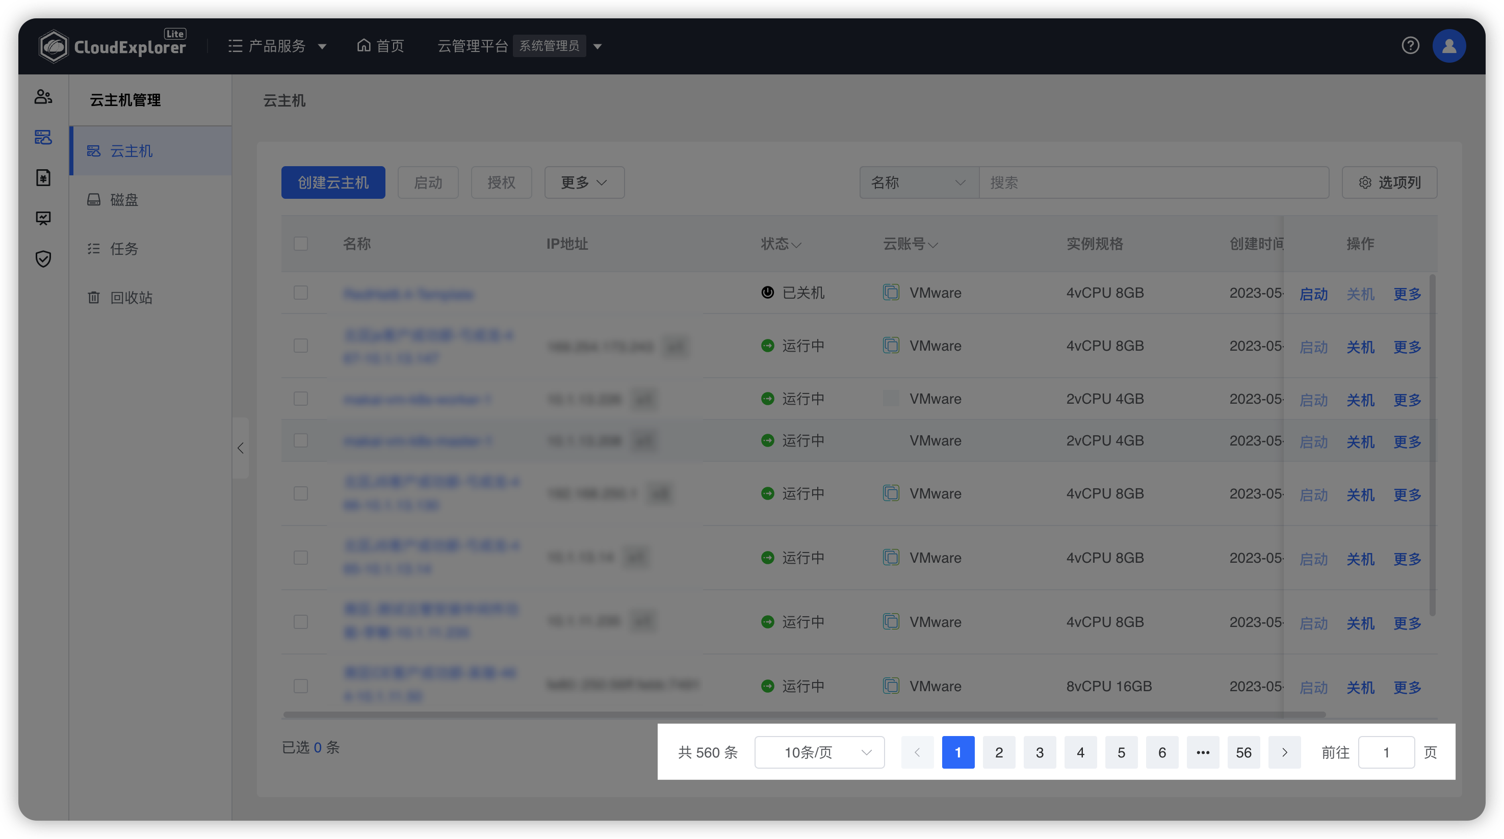Image resolution: width=1504 pixels, height=839 pixels.
Task: Open the security shield icon in sidebar
Action: click(x=43, y=258)
